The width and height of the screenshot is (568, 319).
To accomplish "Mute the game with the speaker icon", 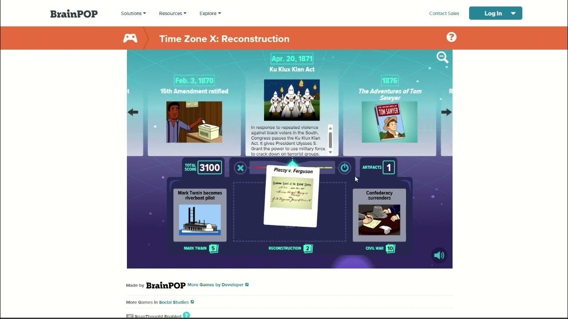I will pyautogui.click(x=439, y=255).
